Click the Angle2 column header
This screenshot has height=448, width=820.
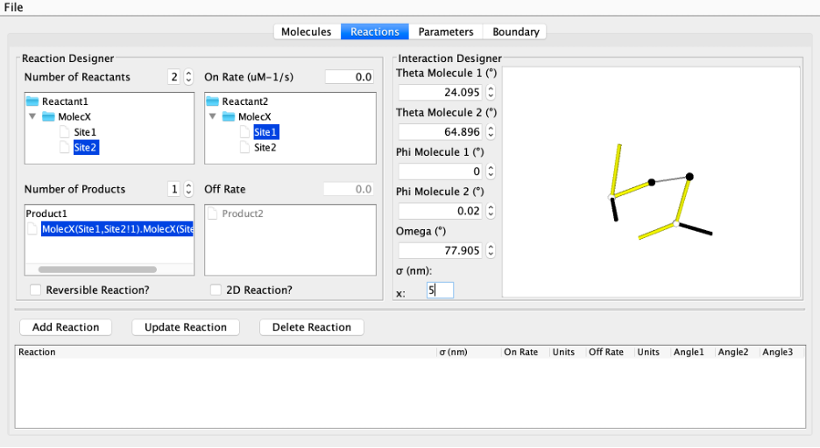point(737,352)
